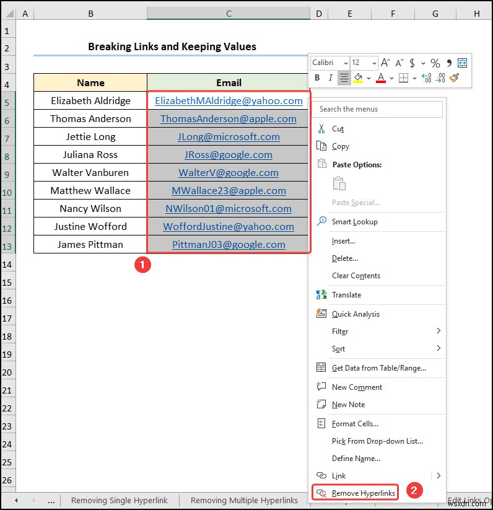Choose Delete... from context menu
Image resolution: width=493 pixels, height=510 pixels.
point(345,258)
